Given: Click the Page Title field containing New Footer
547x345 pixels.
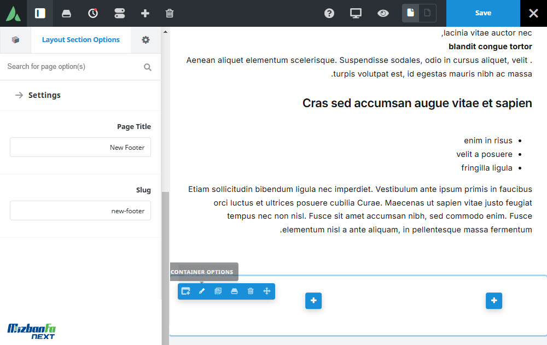Looking at the screenshot, I should pyautogui.click(x=80, y=147).
